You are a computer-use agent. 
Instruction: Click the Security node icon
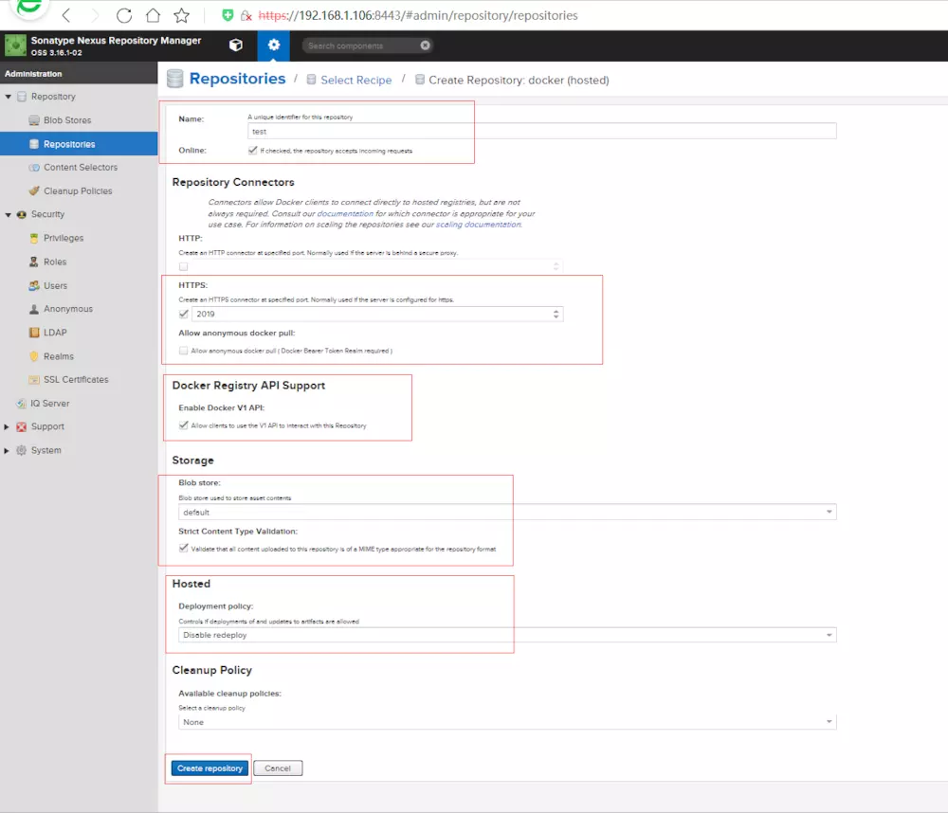(x=21, y=214)
